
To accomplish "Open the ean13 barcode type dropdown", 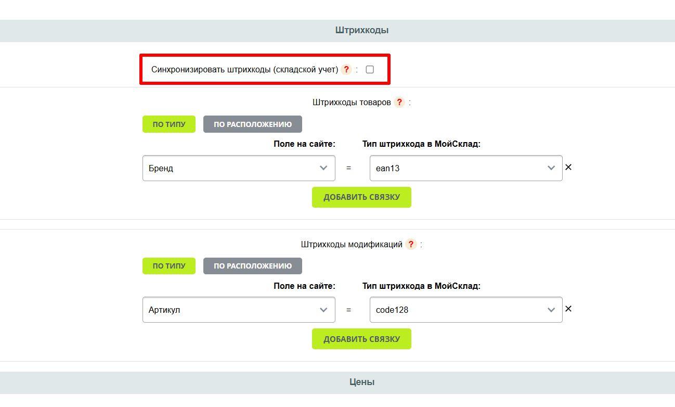I will 466,168.
